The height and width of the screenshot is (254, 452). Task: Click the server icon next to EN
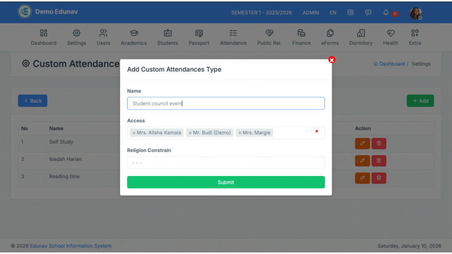point(350,12)
